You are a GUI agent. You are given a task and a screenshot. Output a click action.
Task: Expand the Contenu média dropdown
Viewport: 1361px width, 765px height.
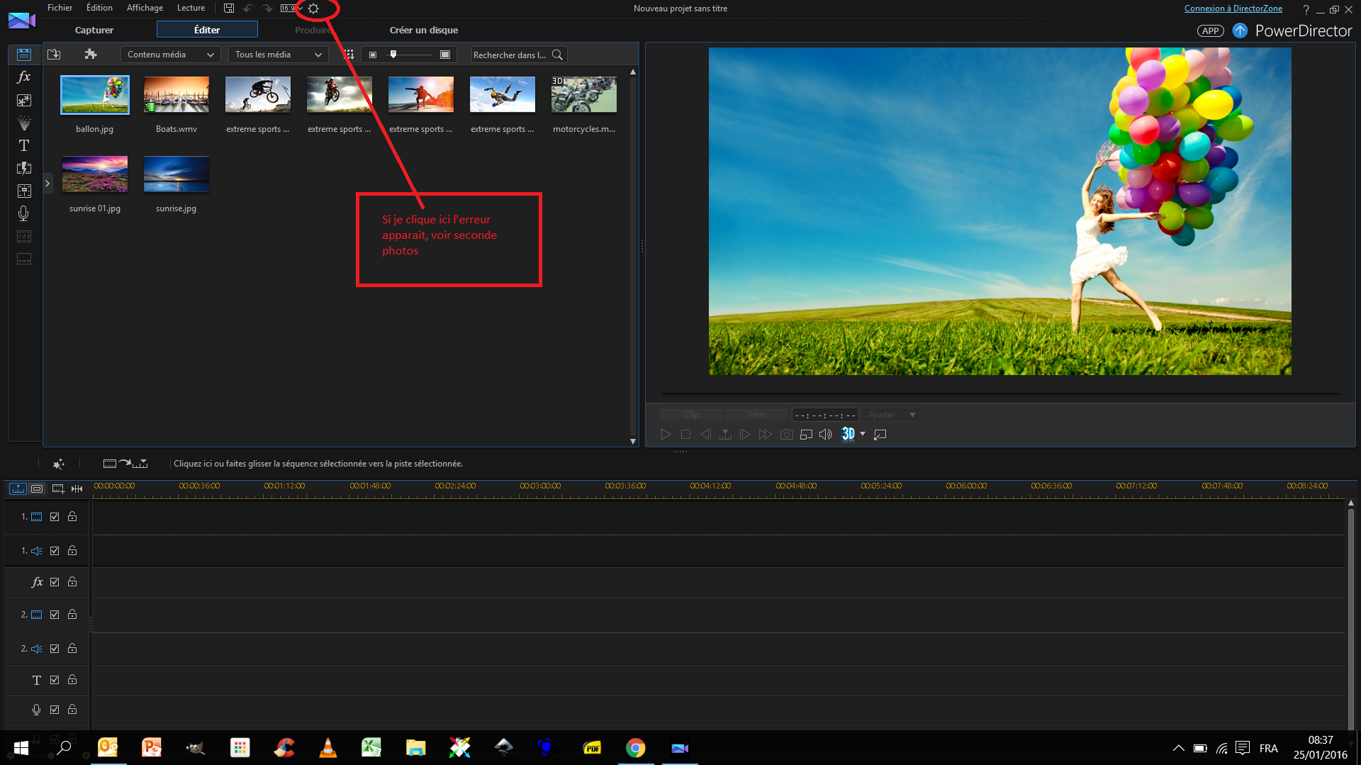coord(170,55)
